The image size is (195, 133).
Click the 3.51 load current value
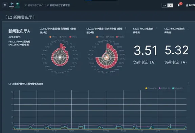coord(145,50)
